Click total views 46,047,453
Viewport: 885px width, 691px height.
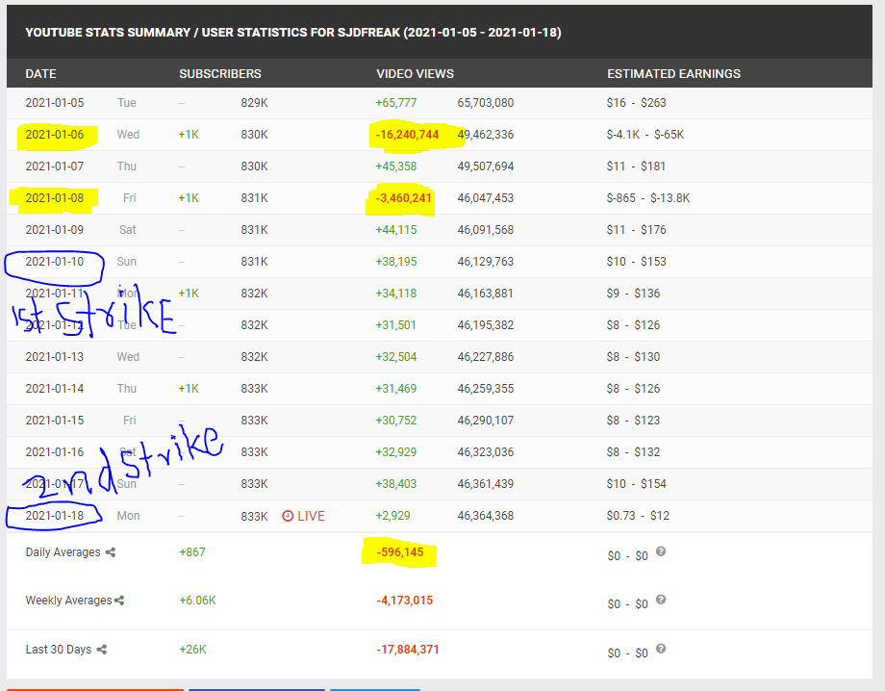coord(486,198)
